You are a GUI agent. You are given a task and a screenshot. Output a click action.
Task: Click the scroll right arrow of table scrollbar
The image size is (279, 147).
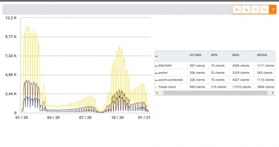tap(272, 93)
